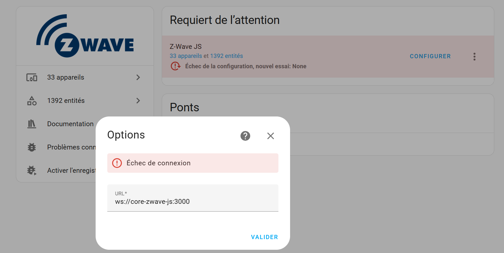Open the three-dot menu for Z-Wave JS

tap(475, 57)
